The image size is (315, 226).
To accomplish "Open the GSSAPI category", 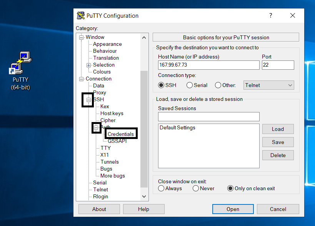I will [117, 141].
